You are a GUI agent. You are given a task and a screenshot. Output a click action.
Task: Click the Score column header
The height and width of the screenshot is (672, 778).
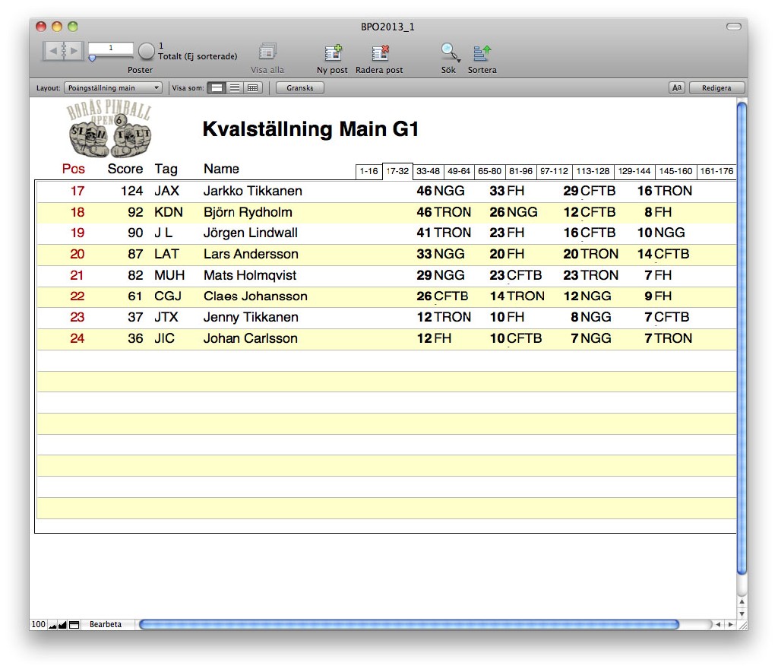pos(125,169)
